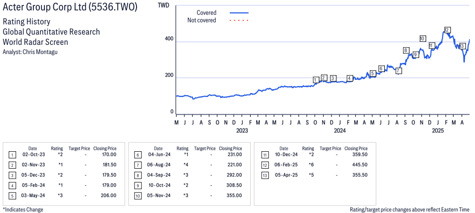Click chart marker 5 on the price line
Image resolution: width=475 pixels, height=213 pixels.
[x=373, y=73]
